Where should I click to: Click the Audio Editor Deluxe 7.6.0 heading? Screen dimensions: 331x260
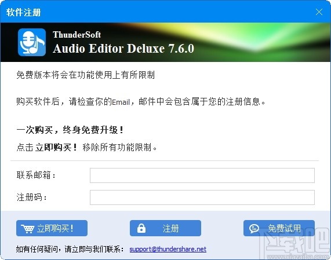coord(123,48)
